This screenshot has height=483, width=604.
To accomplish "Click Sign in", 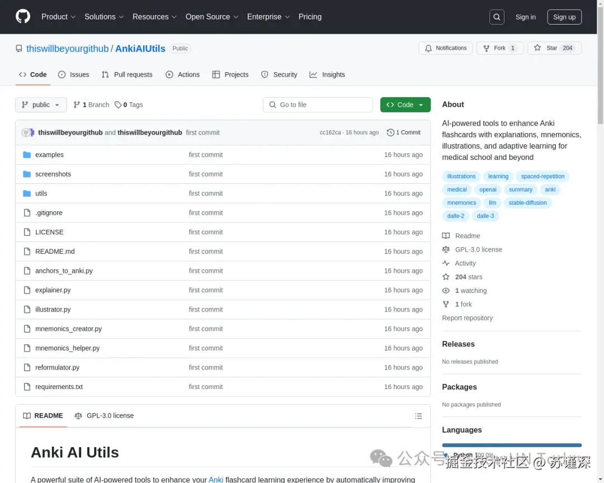I will pyautogui.click(x=525, y=17).
